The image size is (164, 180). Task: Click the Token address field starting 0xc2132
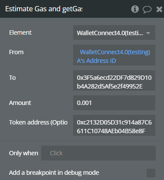coord(114,125)
